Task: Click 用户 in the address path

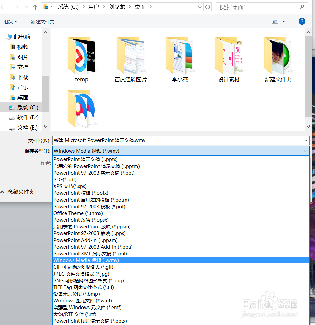Action: click(93, 7)
